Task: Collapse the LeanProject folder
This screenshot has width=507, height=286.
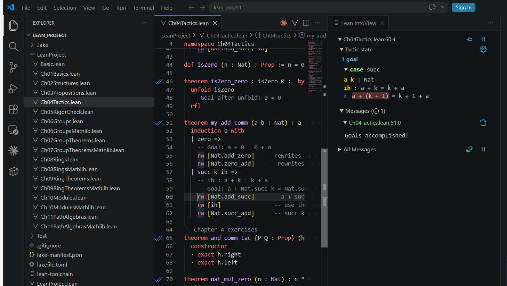Action: [x=32, y=54]
